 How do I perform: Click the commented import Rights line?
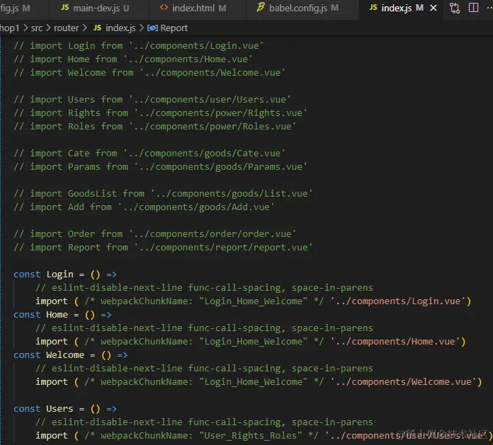pos(160,113)
